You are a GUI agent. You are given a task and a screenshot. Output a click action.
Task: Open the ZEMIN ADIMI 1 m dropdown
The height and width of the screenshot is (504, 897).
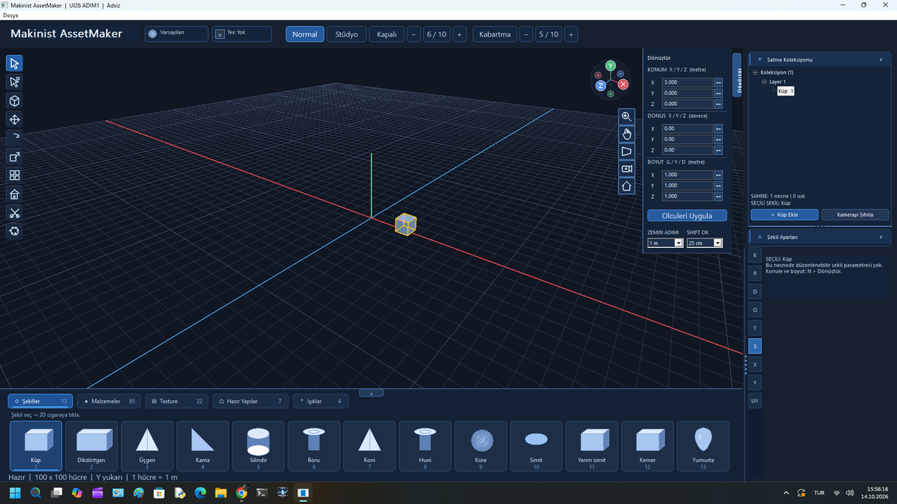[x=665, y=243]
